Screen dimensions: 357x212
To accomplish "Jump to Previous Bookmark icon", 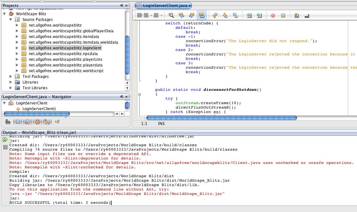I will [215, 16].
